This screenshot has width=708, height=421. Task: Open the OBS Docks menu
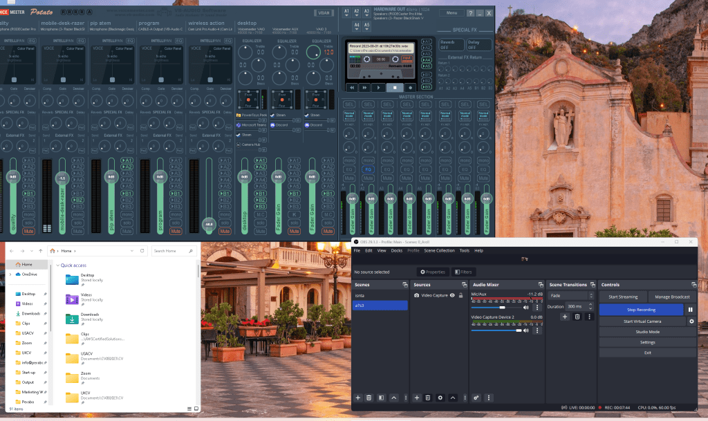[396, 250]
